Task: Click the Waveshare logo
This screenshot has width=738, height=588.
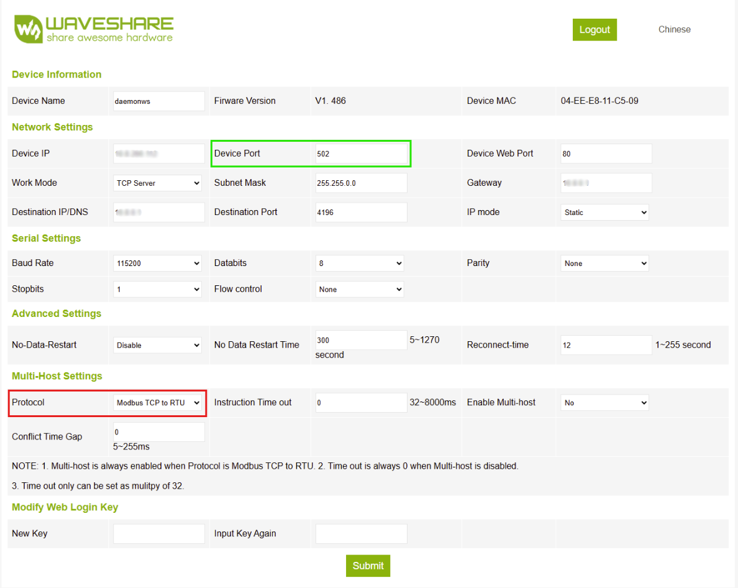Action: (94, 29)
